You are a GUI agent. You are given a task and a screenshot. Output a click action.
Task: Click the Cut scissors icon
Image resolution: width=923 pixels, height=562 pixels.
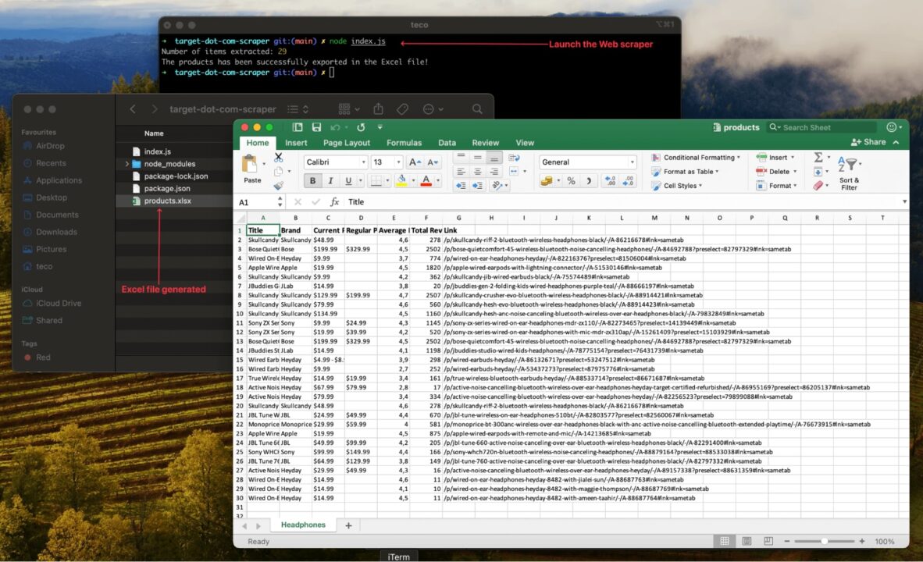[279, 157]
